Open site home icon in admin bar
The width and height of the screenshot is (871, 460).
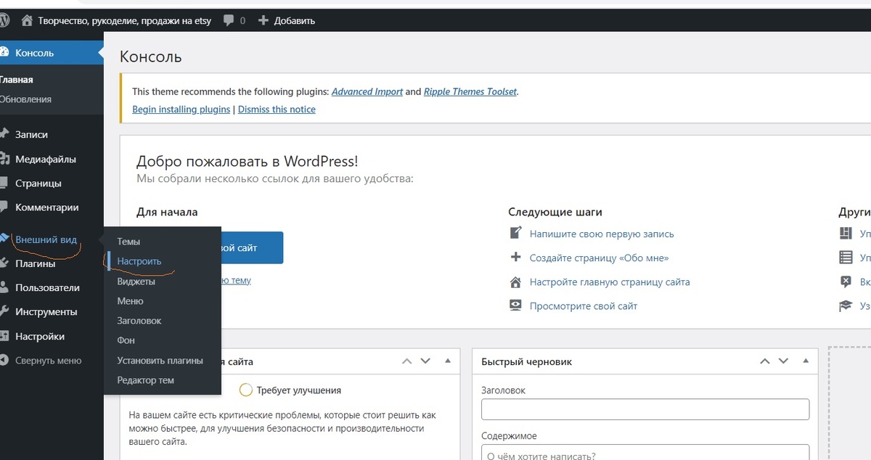(28, 20)
